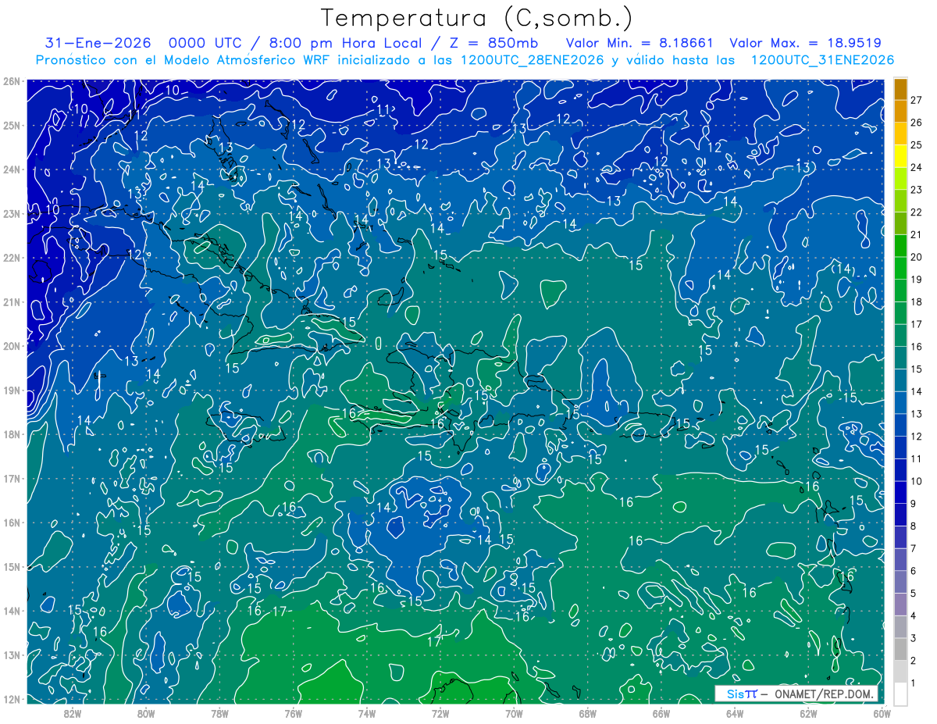This screenshot has width=937, height=724.
Task: Click the dark orange swatch topping the colorbar
Action: point(900,89)
